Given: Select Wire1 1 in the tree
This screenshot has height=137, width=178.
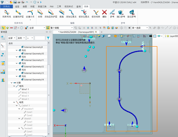Looking at the screenshot, I should [x=25, y=89].
